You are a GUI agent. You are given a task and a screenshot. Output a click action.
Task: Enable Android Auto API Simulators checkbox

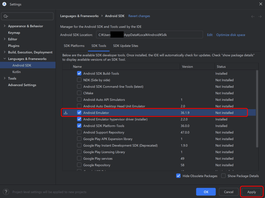(79, 99)
